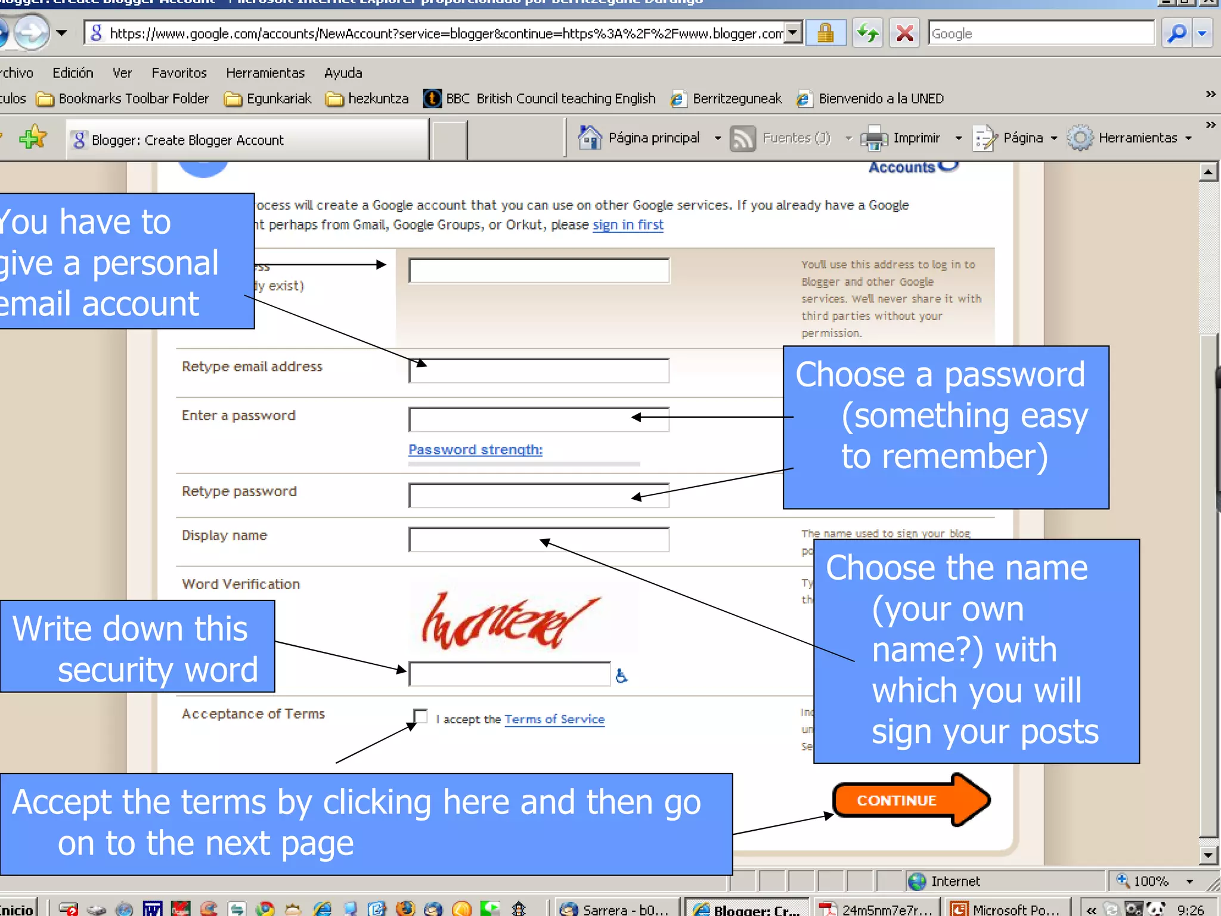Expand the search provider dropdown arrow
Screen dimensions: 1221x916
pos(1203,33)
